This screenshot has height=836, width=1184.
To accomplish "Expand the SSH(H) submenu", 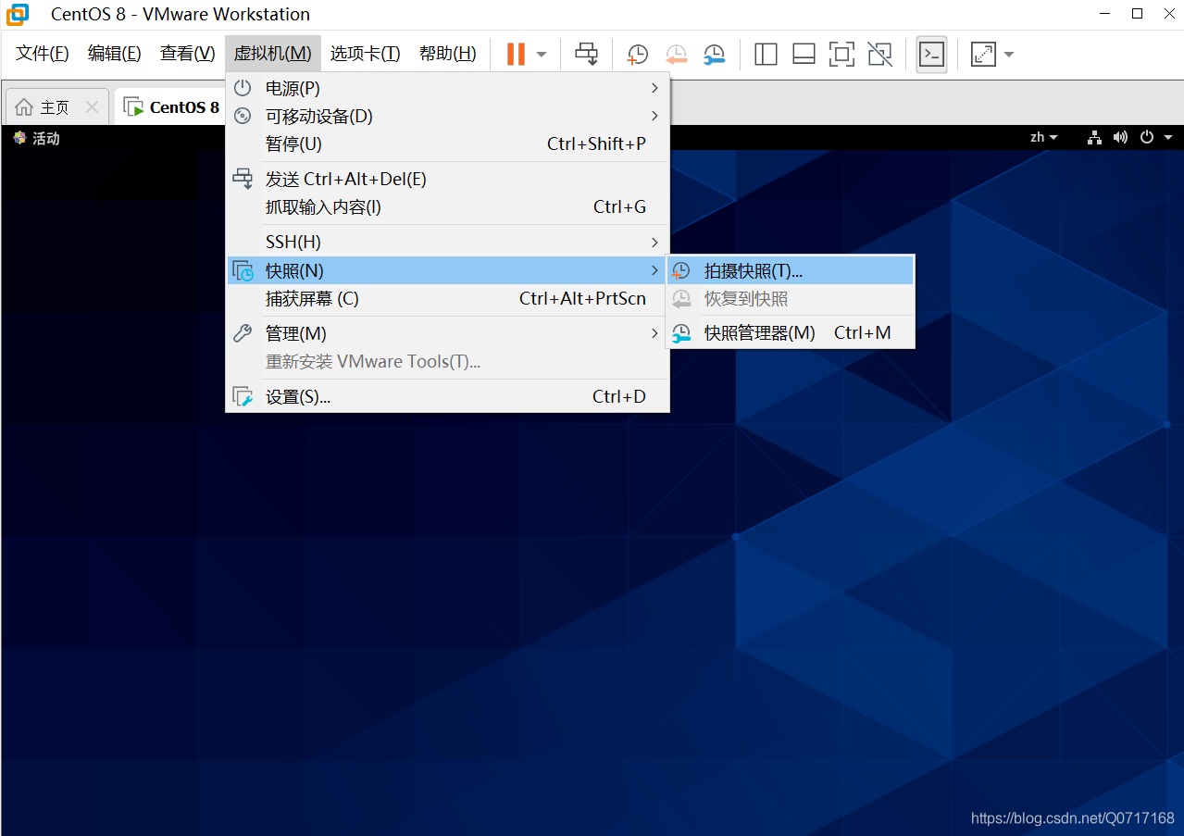I will 447,242.
